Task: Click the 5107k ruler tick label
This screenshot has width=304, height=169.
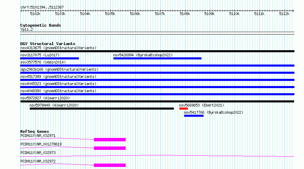Action: 160,14
